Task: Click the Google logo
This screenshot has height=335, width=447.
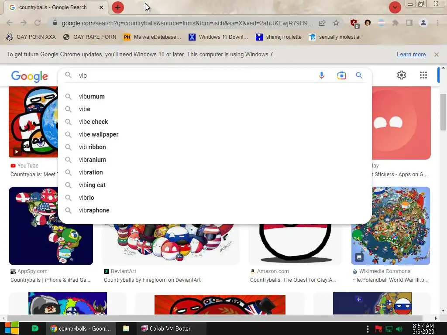Action: 29,76
